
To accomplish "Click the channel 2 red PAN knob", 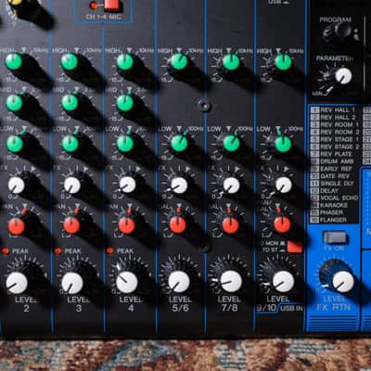I will [17, 226].
